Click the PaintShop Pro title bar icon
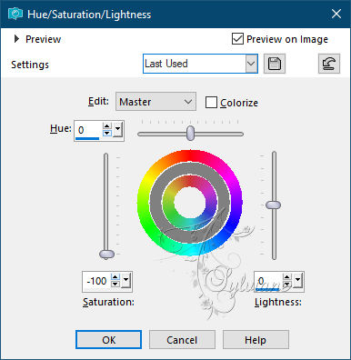Image resolution: width=351 pixels, height=360 pixels. coord(15,14)
